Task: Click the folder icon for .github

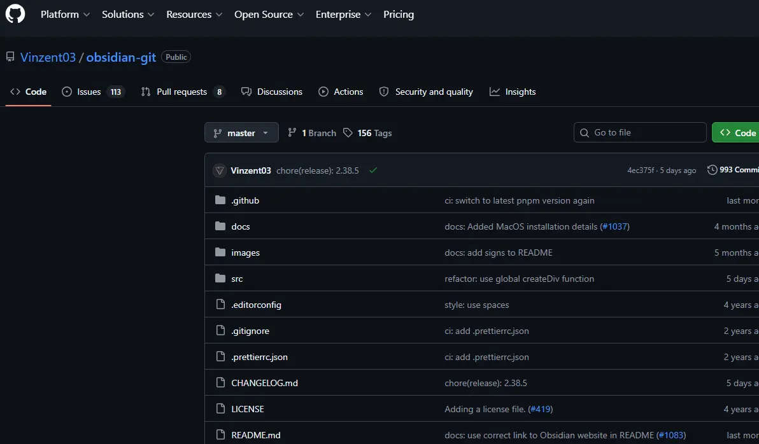Action: [x=220, y=200]
